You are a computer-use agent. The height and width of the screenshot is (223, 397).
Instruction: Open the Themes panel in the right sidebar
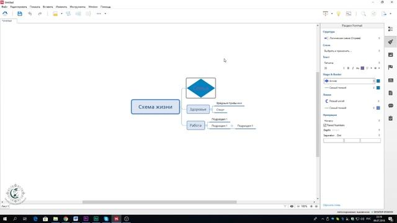(391, 80)
